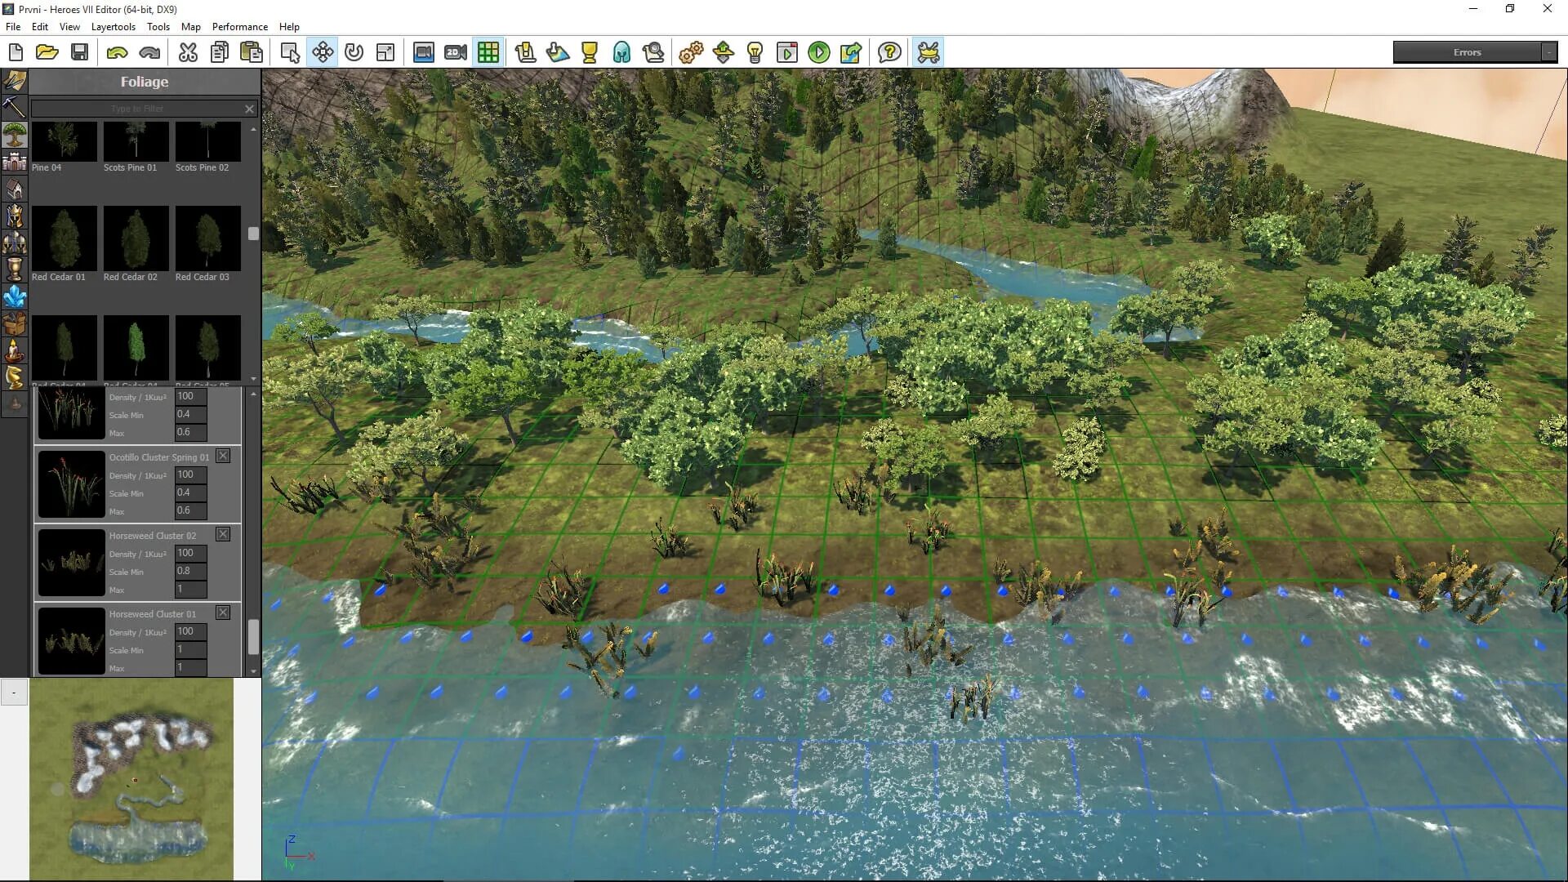Open the Help question-mark icon

pyautogui.click(x=889, y=52)
